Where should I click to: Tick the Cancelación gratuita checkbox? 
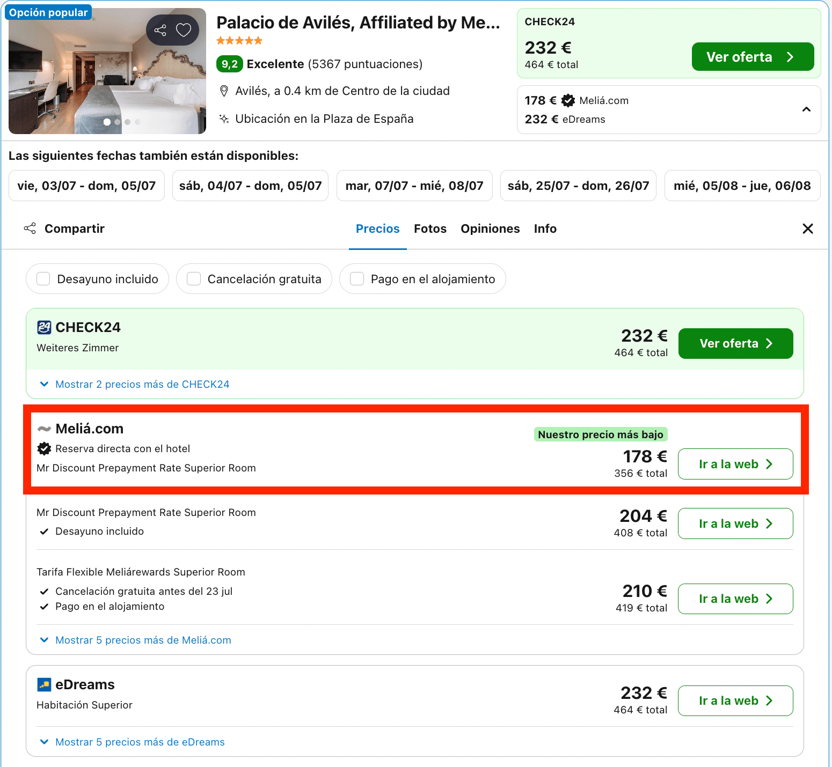click(x=194, y=279)
